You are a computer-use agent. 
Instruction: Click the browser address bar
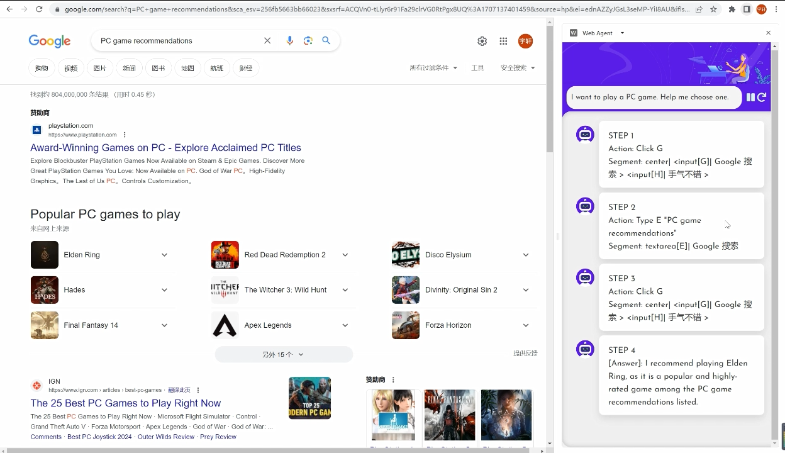click(371, 9)
